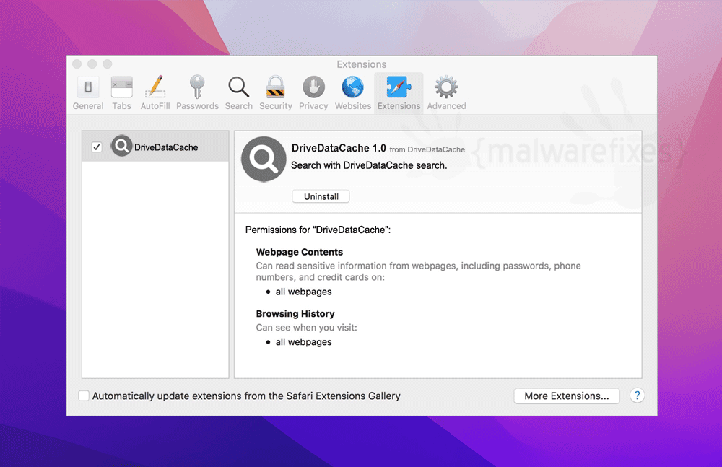The width and height of the screenshot is (722, 467).
Task: Click the Permissions for "DriveDataCache" label
Action: point(318,230)
